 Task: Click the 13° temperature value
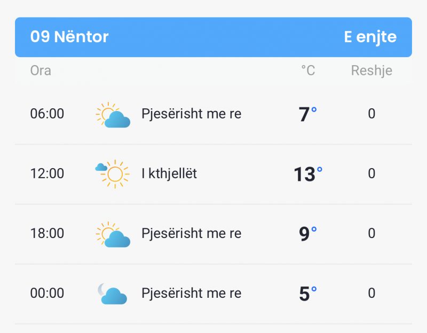[308, 174]
